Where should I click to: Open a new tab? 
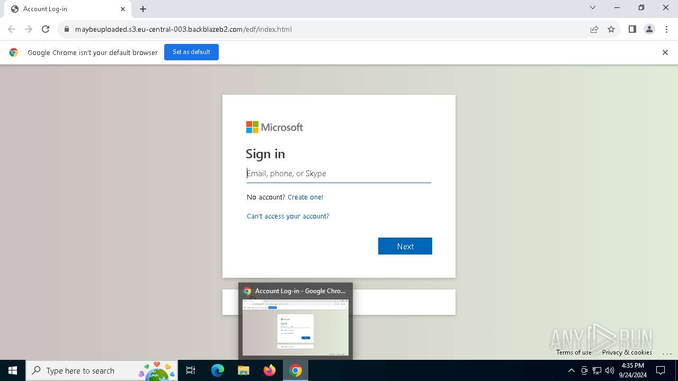point(143,9)
